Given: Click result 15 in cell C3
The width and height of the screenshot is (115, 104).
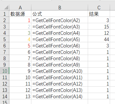Looking at the screenshot, I should (x=99, y=26).
